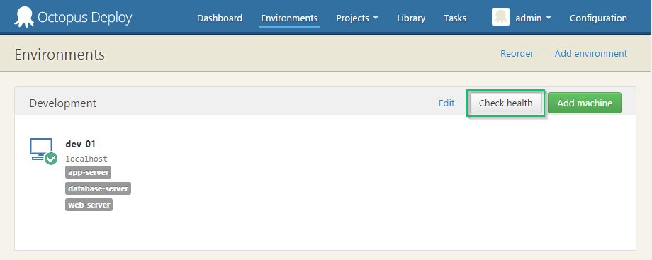Open the Tasks page
Viewport: 652px width, 260px height.
(455, 18)
